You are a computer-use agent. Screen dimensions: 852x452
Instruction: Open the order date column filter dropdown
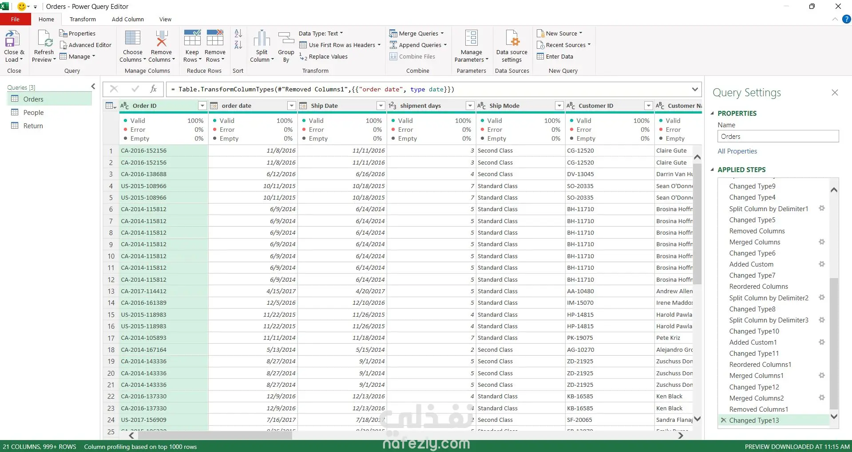pyautogui.click(x=291, y=106)
